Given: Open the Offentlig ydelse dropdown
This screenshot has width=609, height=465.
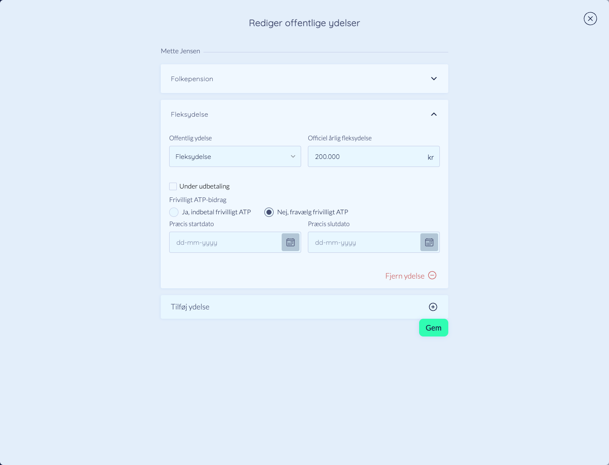Looking at the screenshot, I should click(235, 156).
